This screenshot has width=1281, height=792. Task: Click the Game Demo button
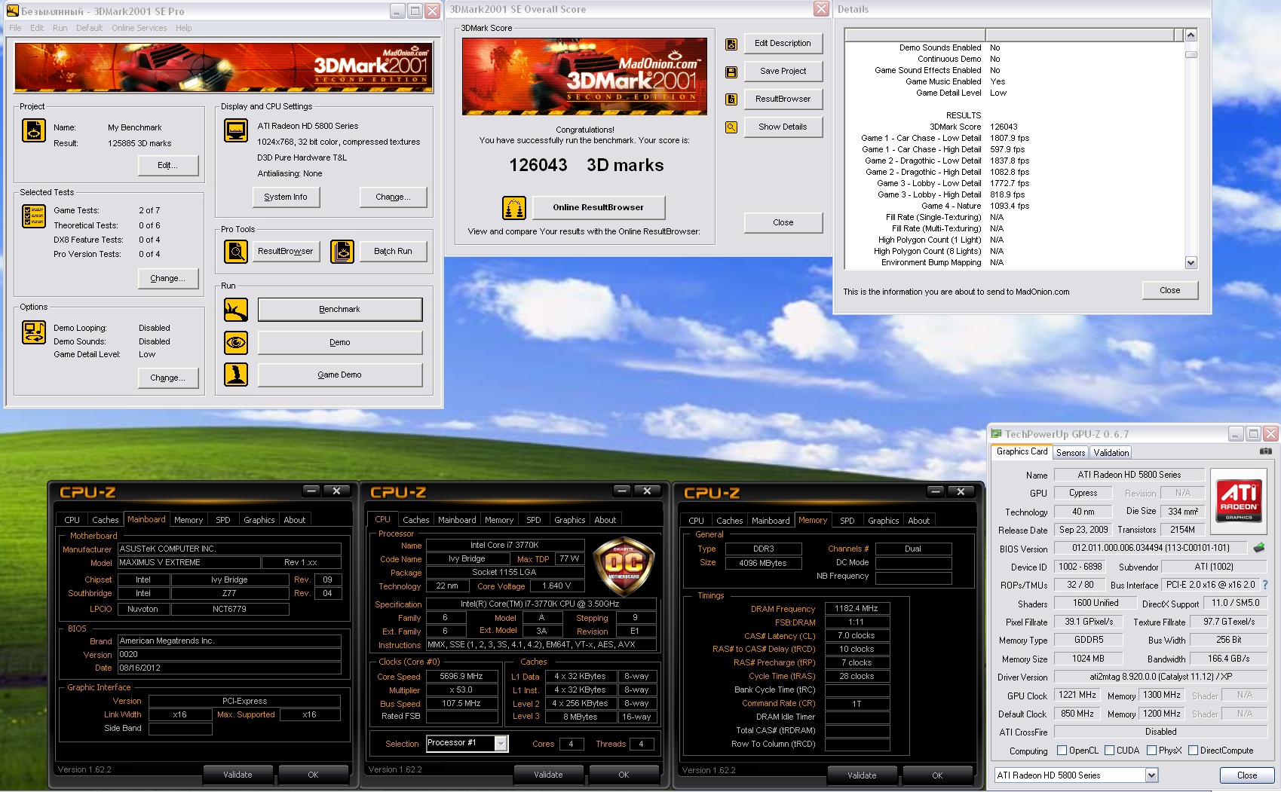coord(340,375)
